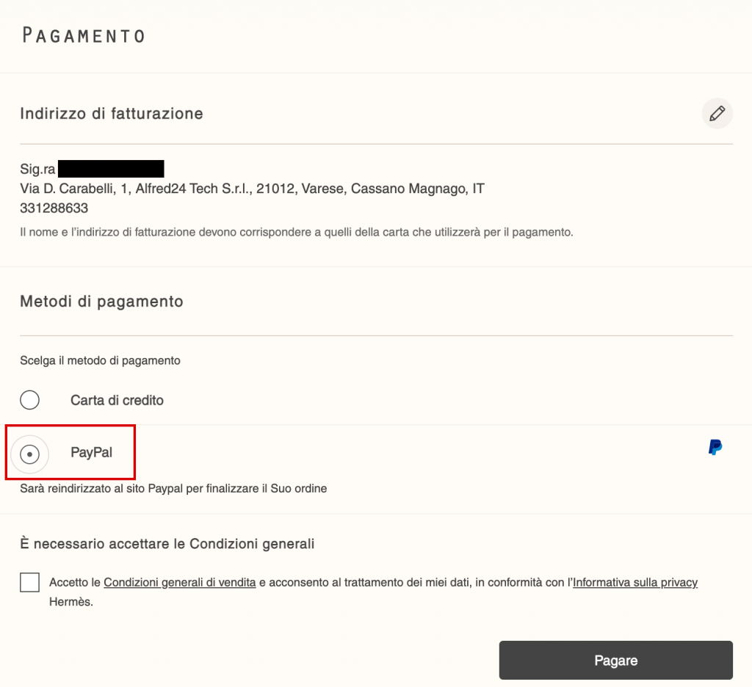Click the Metodi di pagamento heading
The height and width of the screenshot is (687, 752).
click(101, 302)
